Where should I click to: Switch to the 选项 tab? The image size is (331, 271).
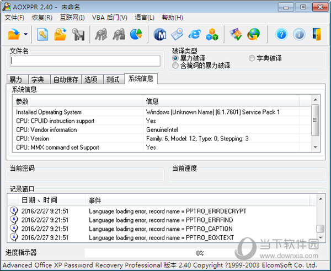tap(93, 79)
